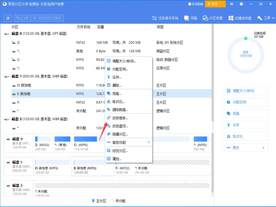Click the resize icon beside 调整大小/移动 in menu
276x207 pixels.
pos(109,61)
